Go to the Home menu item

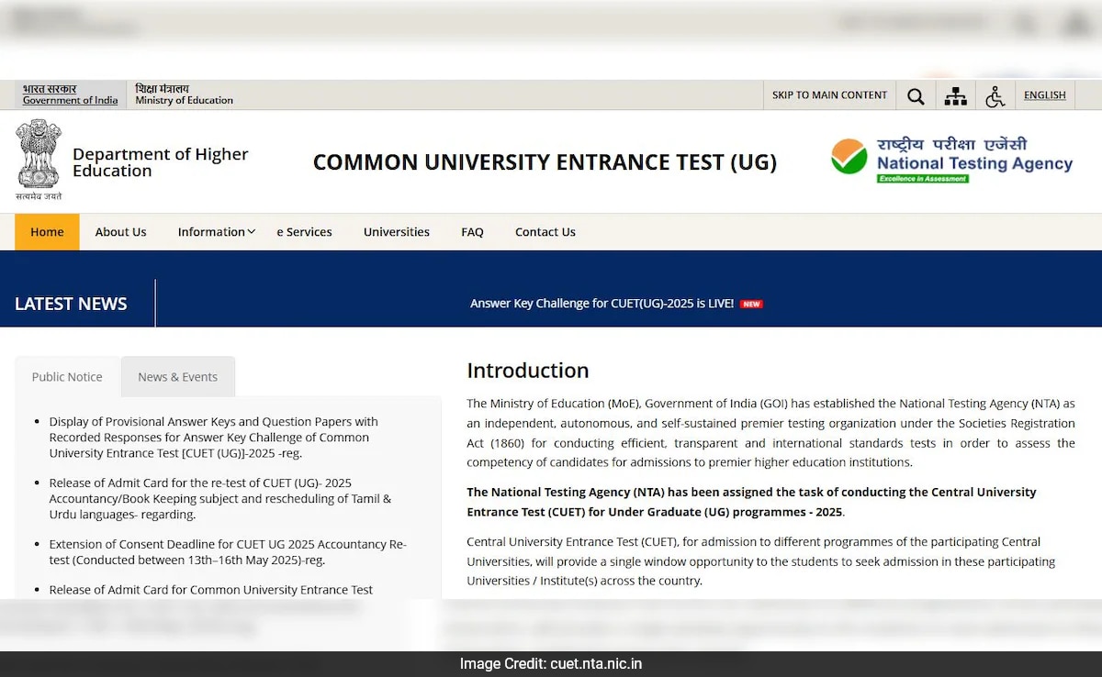coord(47,232)
